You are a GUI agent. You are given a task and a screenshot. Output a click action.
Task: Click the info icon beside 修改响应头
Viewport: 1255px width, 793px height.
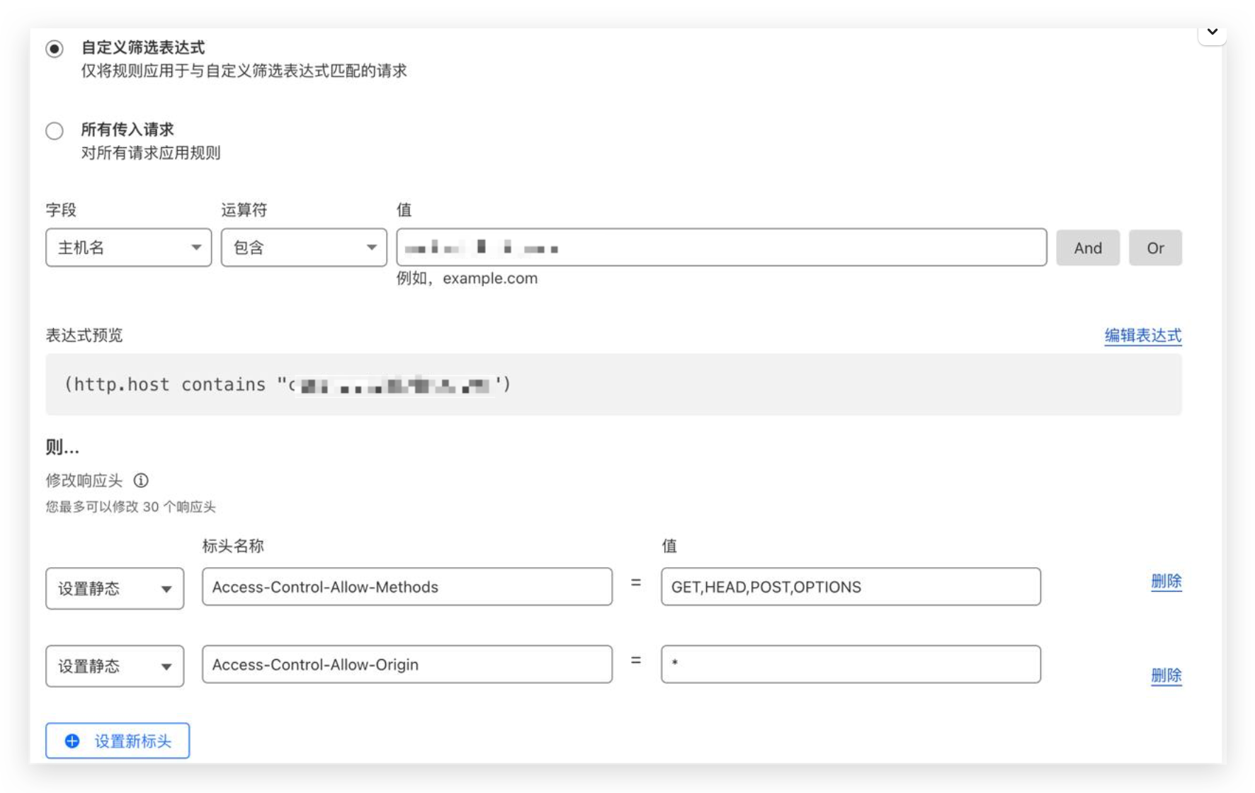coord(141,481)
